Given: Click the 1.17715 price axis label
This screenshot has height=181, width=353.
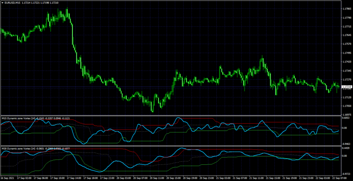Looking at the screenshot, I should 346,26.
